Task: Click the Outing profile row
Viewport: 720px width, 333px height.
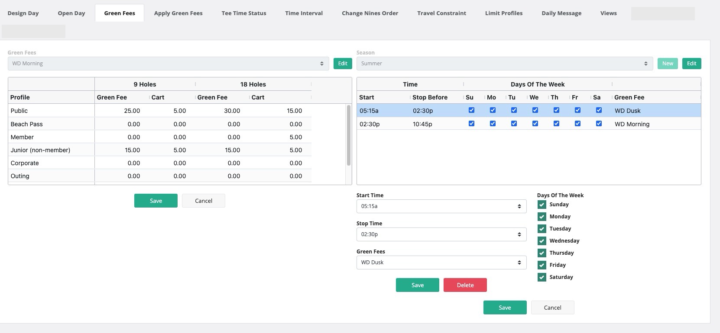Action: 159,176
